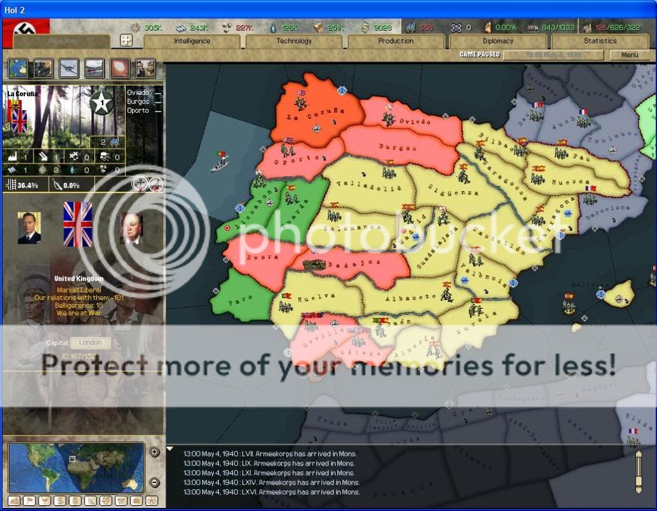Click the nuclear atom icon
657x511 pixels.
click(x=456, y=28)
